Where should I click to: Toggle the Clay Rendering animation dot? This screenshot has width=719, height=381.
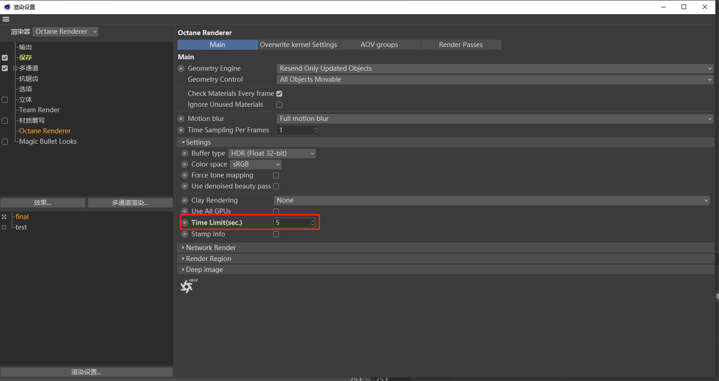pyautogui.click(x=185, y=200)
